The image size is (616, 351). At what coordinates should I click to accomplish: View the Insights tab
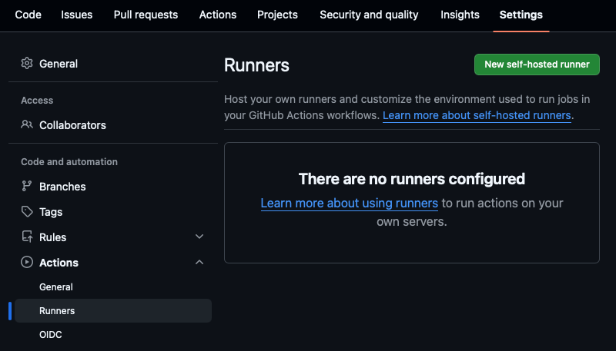tap(460, 15)
